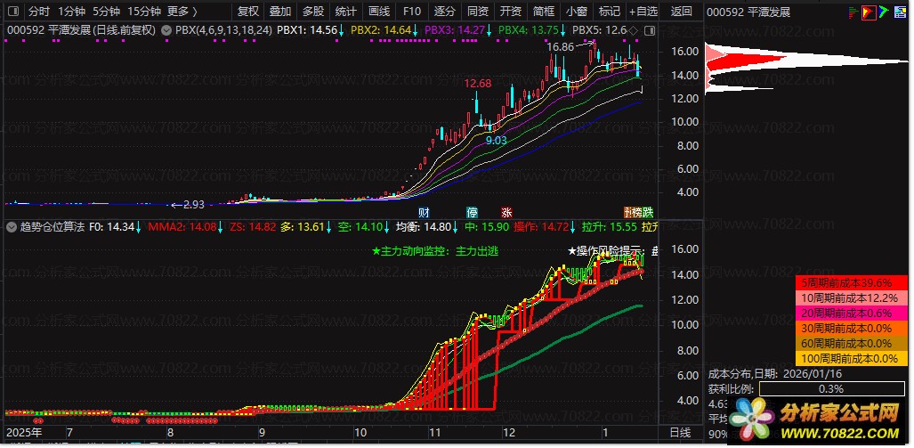This screenshot has height=448, width=914.
Task: Click the ZS: 14.82 indicator value
Action: pyautogui.click(x=253, y=227)
